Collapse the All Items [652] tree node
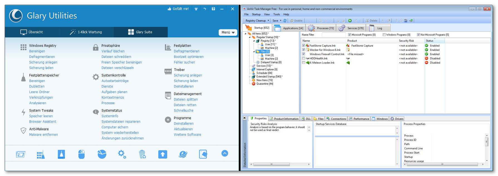The width and height of the screenshot is (498, 176). (245, 34)
